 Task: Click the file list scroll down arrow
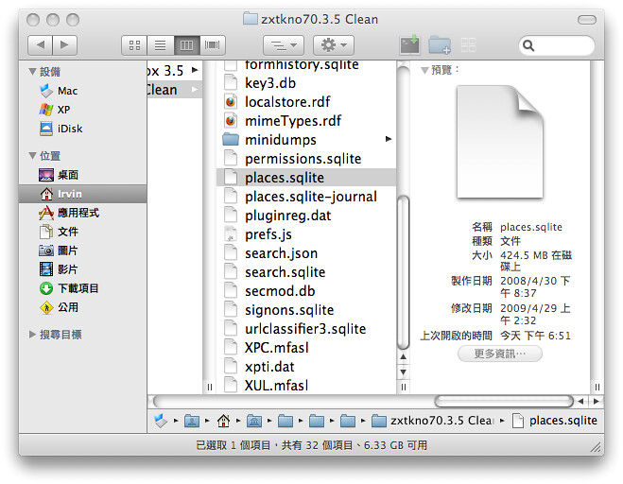pyautogui.click(x=403, y=372)
